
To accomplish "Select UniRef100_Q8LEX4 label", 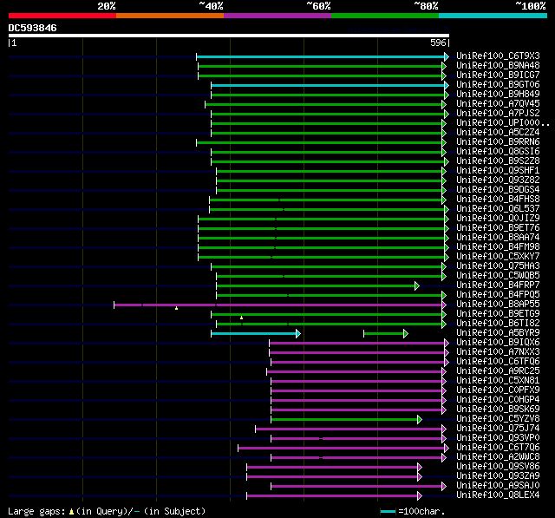I will point(498,495).
